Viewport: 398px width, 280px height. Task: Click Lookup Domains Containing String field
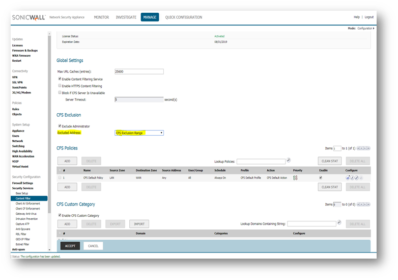coord(311,224)
